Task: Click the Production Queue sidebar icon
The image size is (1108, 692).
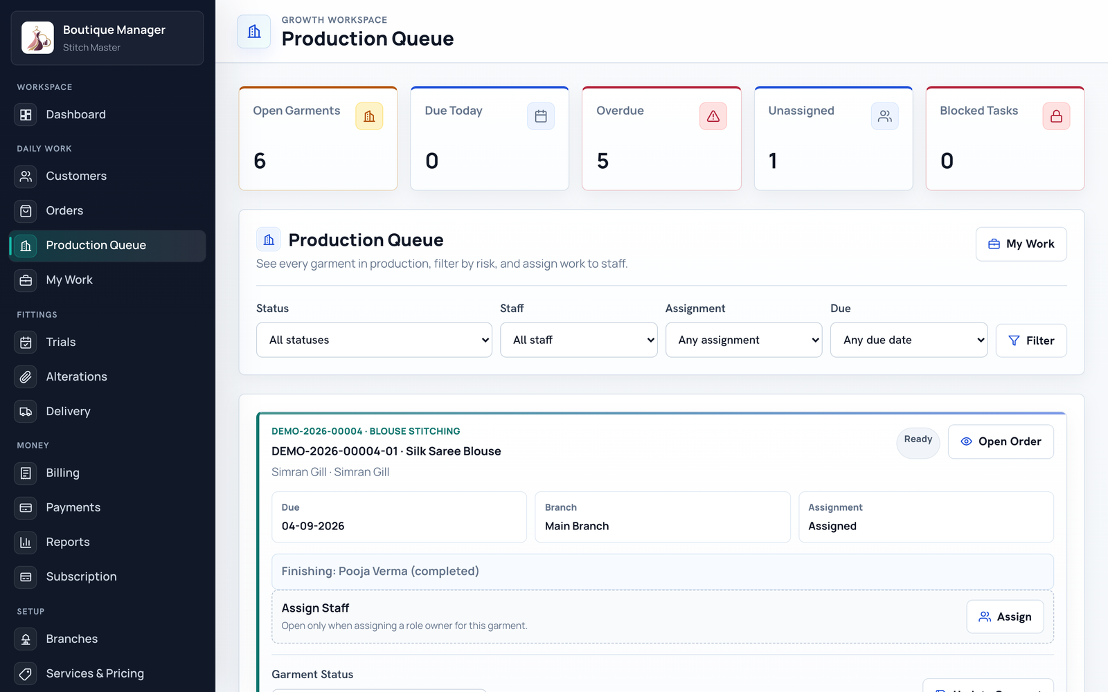Action: coord(26,246)
